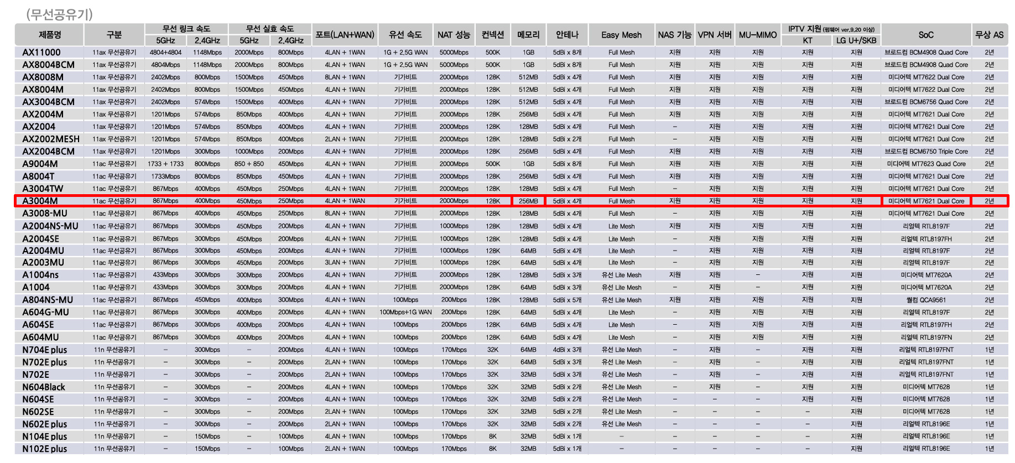1015x463 pixels.
Task: Click the 무선 링크 속도 header
Action: 186,29
